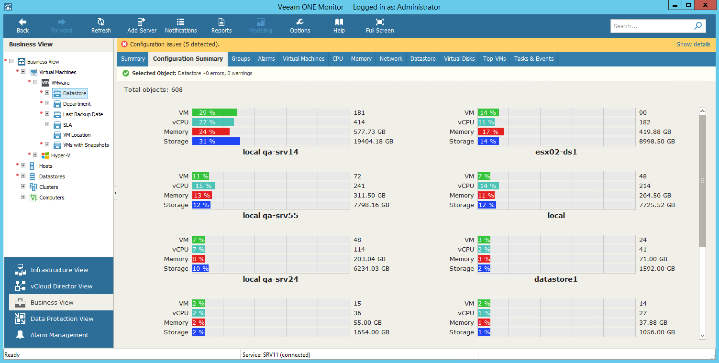Expand the Datastore category node
The image size is (719, 363).
47,93
